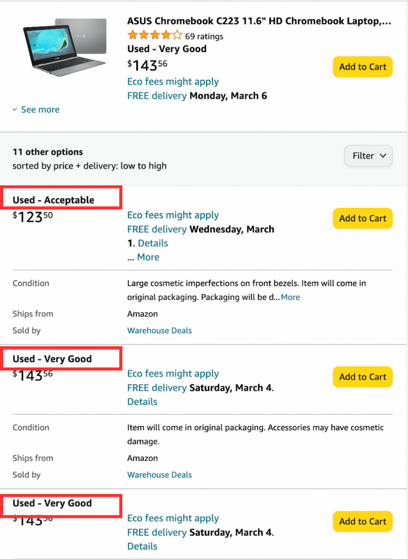The width and height of the screenshot is (408, 559).
Task: Add the first Used - Very Good item to cart
Action: pyautogui.click(x=362, y=377)
